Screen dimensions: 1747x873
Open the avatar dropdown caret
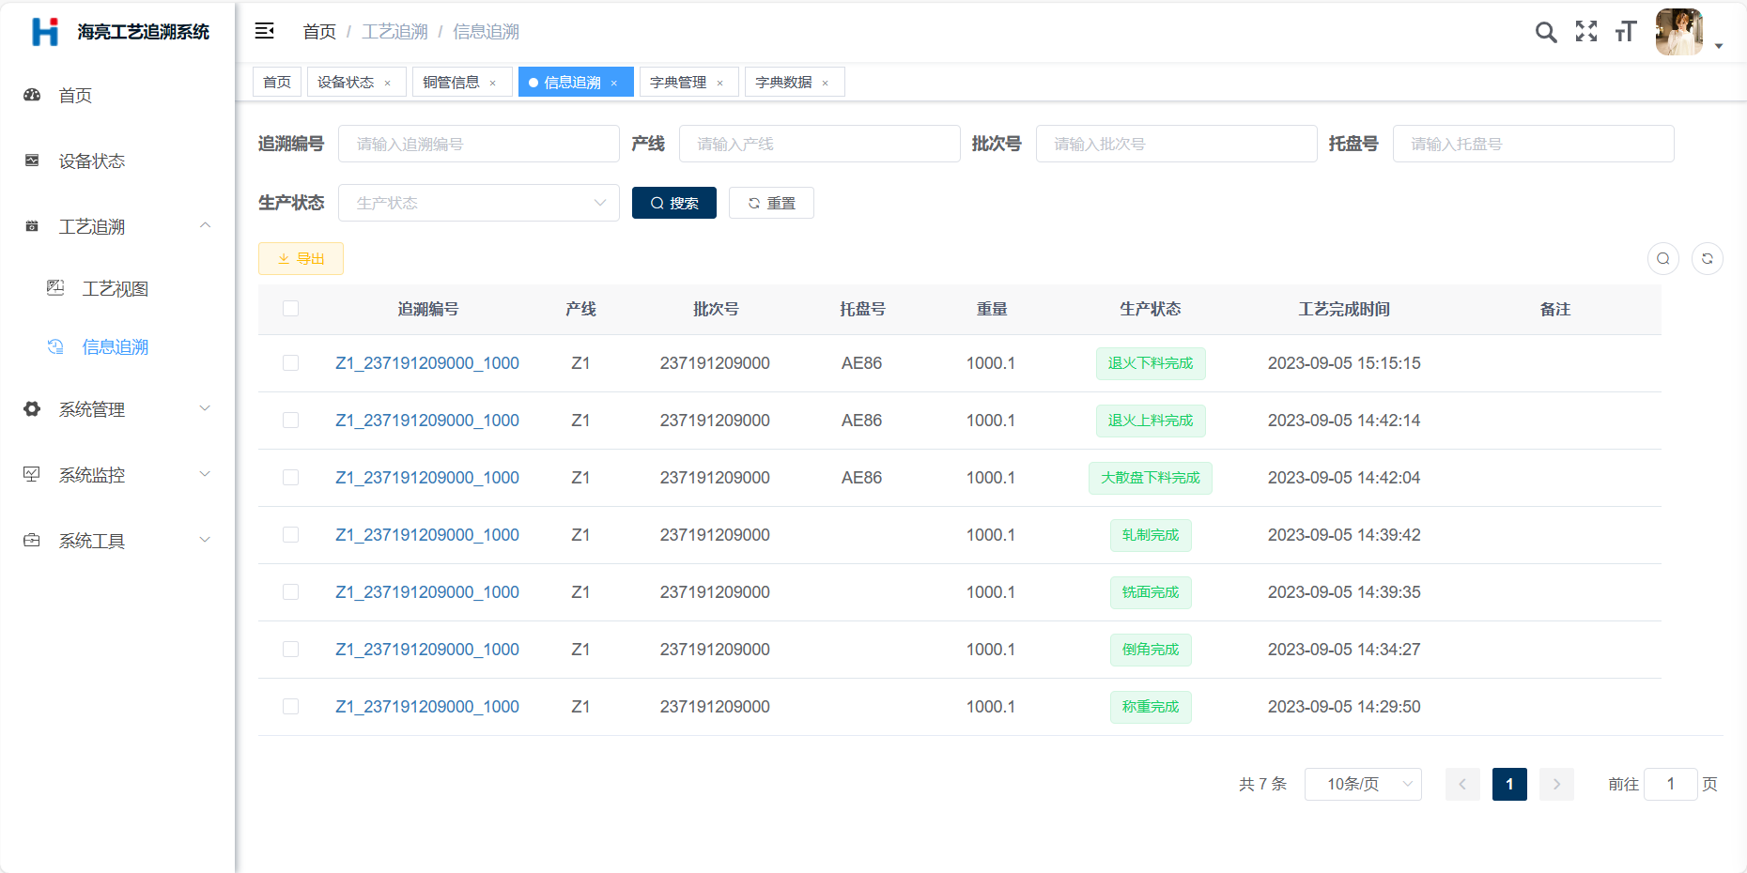point(1719,46)
